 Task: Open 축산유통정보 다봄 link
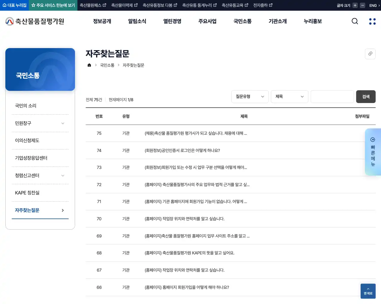tap(160, 5)
